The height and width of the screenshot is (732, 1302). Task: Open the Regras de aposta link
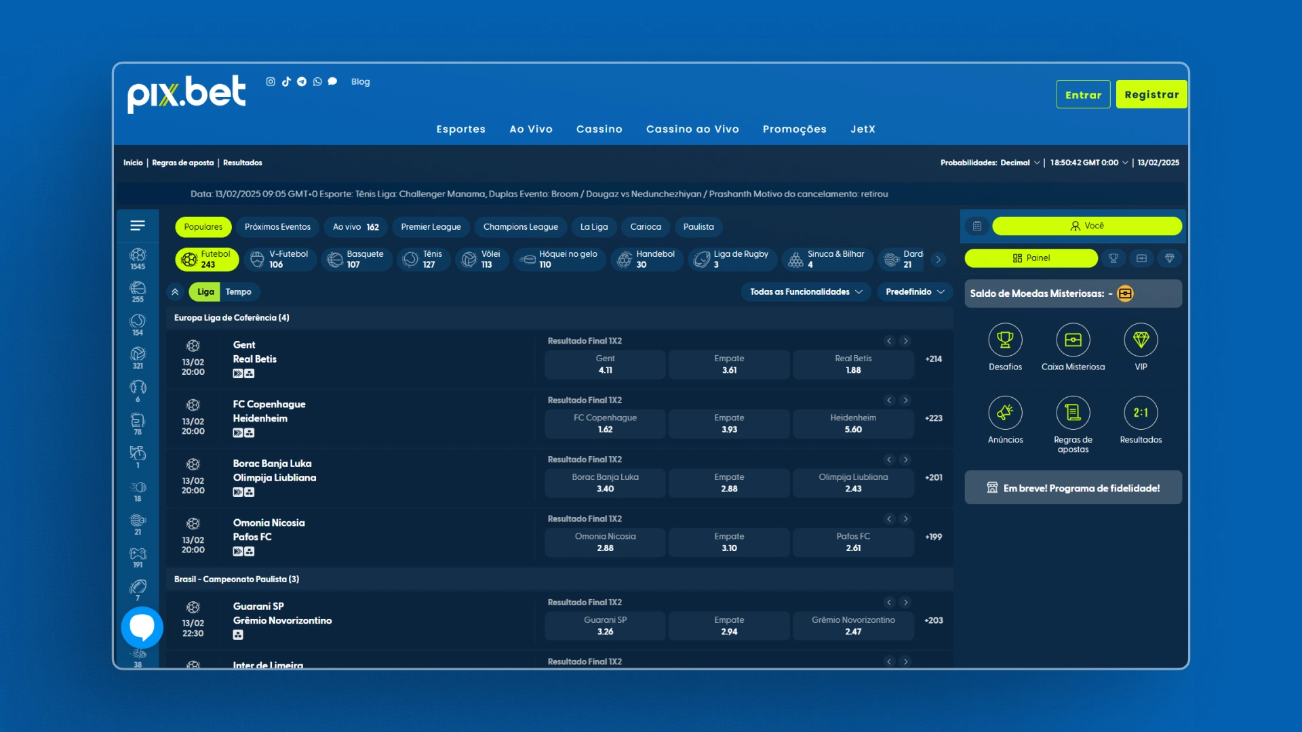(x=182, y=163)
